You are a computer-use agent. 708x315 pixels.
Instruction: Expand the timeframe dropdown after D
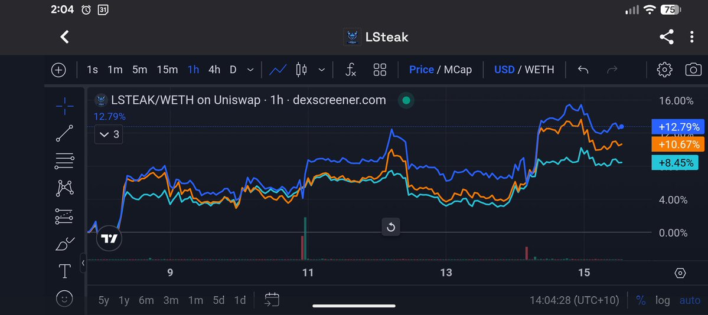(x=250, y=70)
